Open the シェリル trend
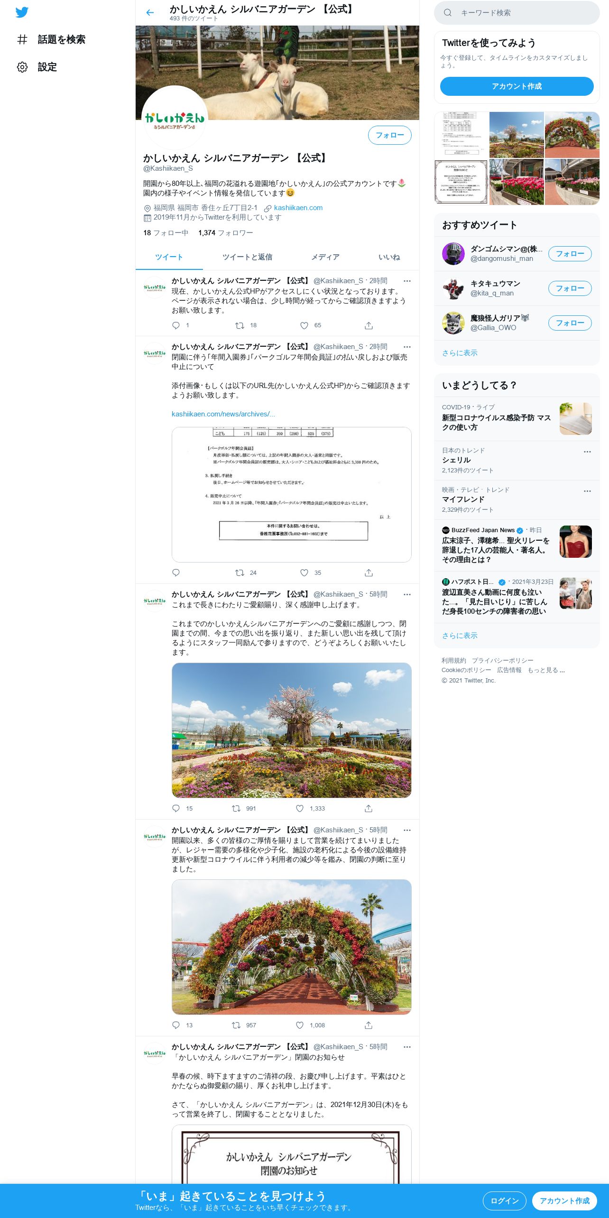This screenshot has width=609, height=1218. (517, 461)
